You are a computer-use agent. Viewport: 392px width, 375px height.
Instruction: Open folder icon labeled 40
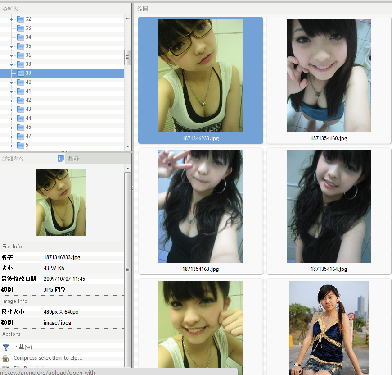(x=21, y=82)
